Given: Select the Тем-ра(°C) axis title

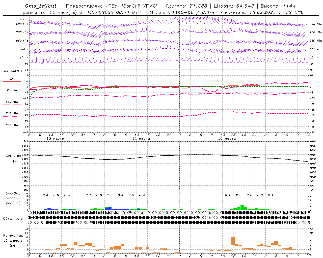Looking at the screenshot, I should 12,71.
